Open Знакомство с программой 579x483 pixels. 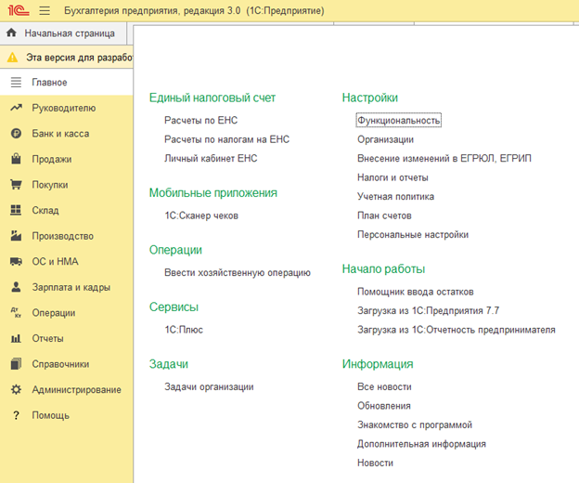[415, 424]
